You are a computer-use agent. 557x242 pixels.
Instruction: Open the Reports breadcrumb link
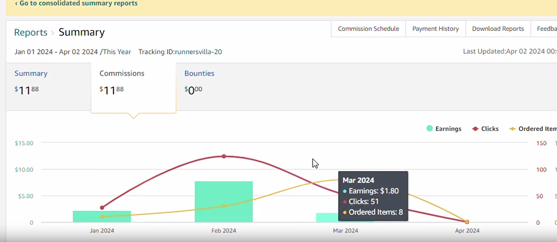[x=30, y=32]
